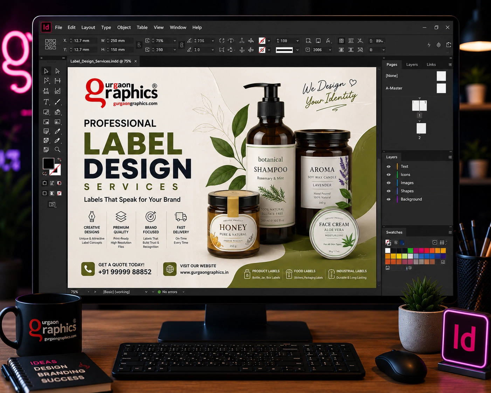The width and height of the screenshot is (491, 393).
Task: Open the [Basic] (working) preflight profile dropdown
Action: point(146,292)
